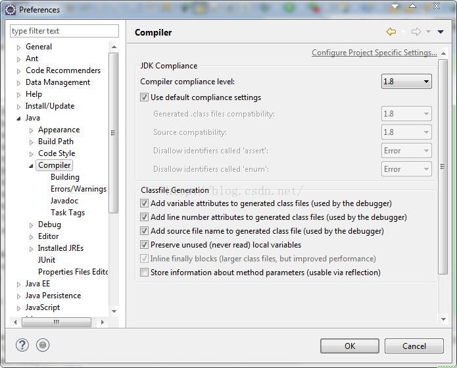
Task: Expand the Java Persistence node
Action: [18, 296]
